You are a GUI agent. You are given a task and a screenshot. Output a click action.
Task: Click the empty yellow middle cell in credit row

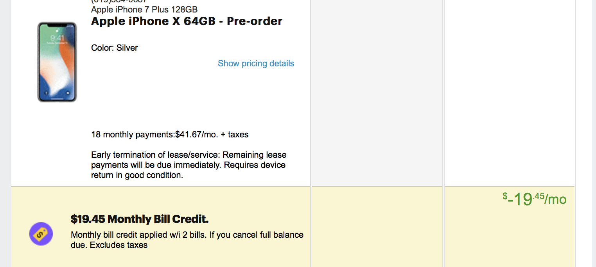point(377,227)
